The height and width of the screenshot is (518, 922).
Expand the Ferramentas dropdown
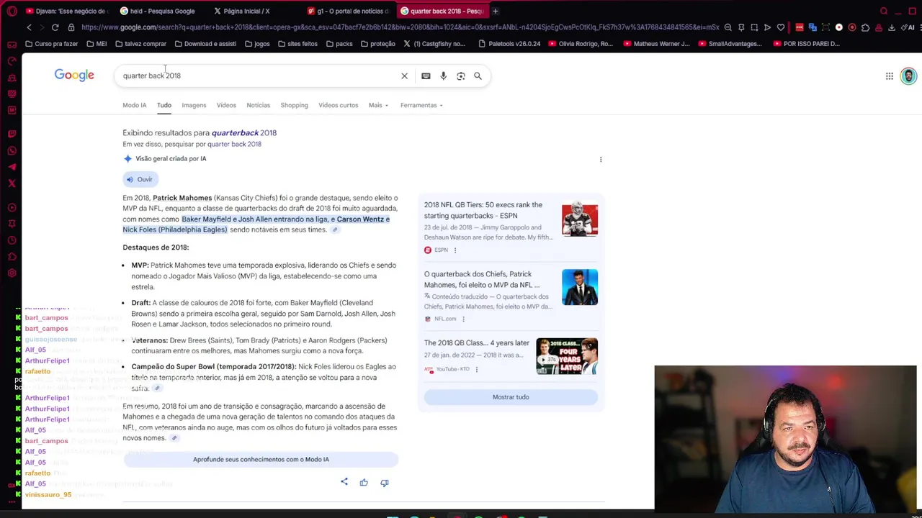(421, 105)
